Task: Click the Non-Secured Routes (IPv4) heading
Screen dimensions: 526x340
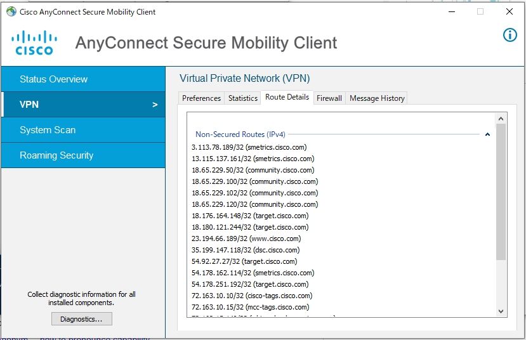Action: (x=240, y=134)
